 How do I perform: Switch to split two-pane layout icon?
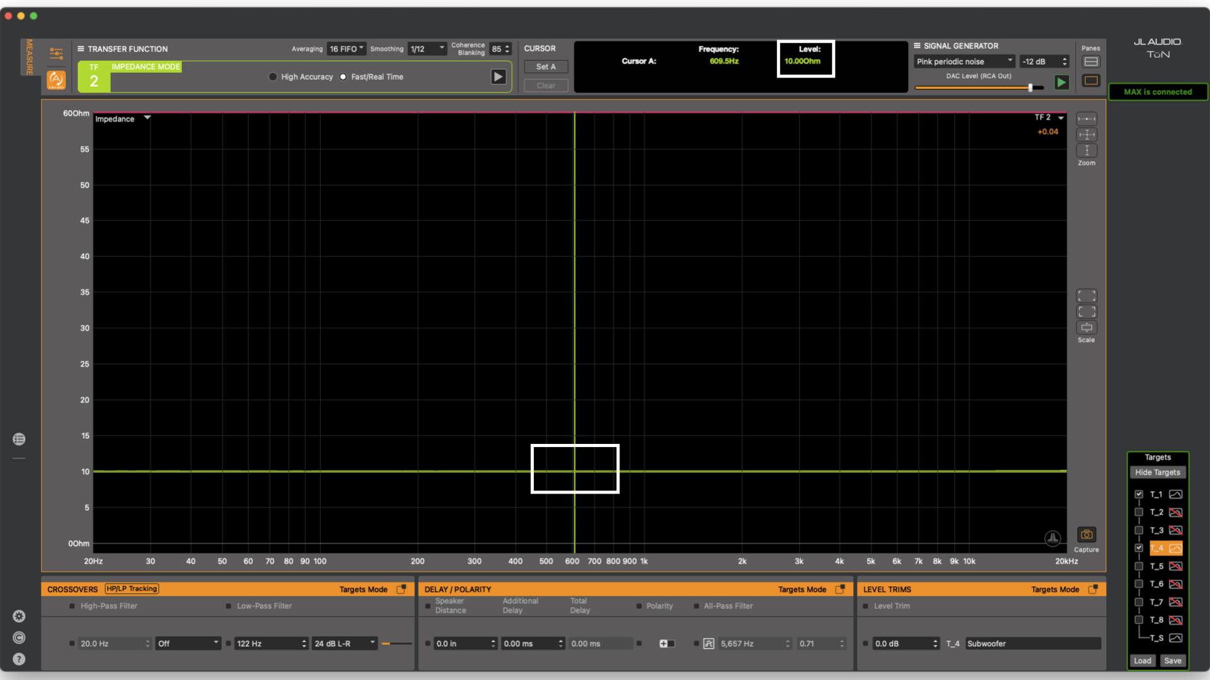1091,62
